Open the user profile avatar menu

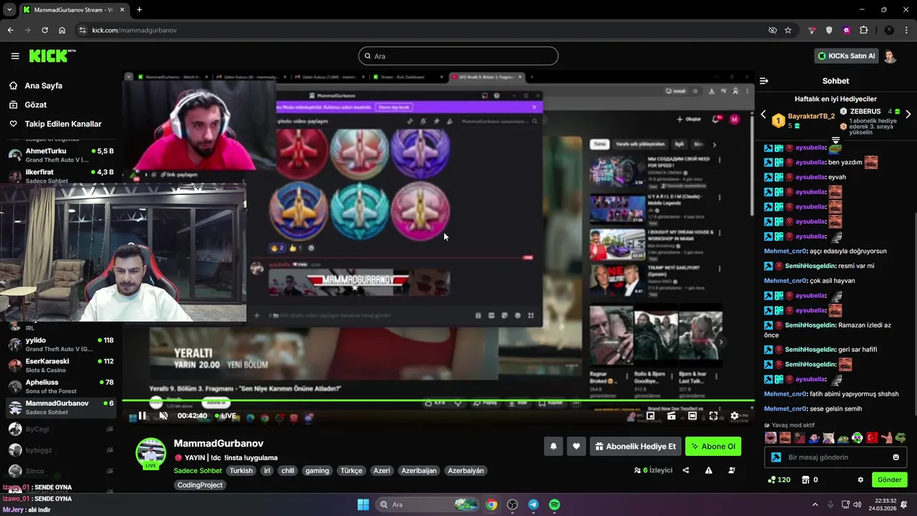[890, 56]
